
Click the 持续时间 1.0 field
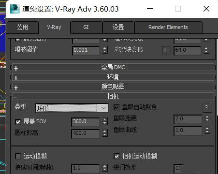point(86,168)
